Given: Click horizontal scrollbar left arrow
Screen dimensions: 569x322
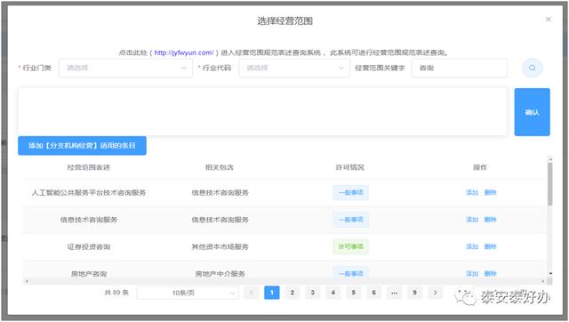Looking at the screenshot, I should [27, 281].
